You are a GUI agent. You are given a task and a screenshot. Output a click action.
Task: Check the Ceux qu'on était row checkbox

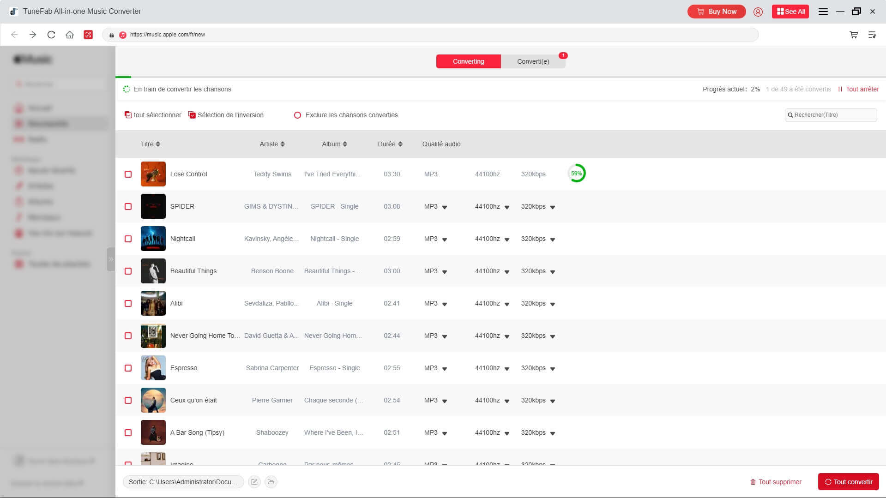click(x=128, y=400)
